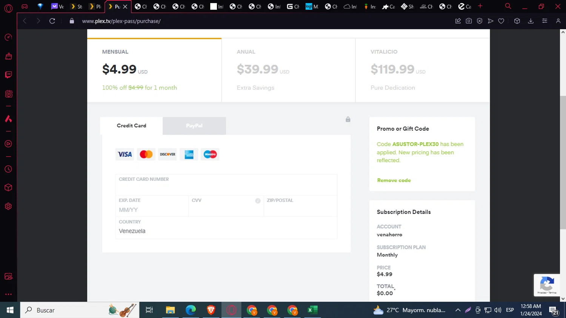
Task: Go forward to the next page
Action: 38,21
